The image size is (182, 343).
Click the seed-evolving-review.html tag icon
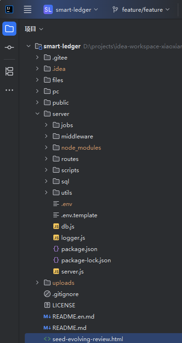47,339
